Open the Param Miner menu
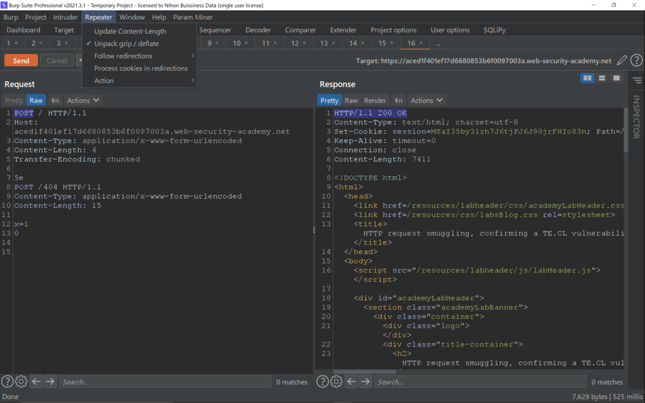Image resolution: width=645 pixels, height=403 pixels. point(193,17)
